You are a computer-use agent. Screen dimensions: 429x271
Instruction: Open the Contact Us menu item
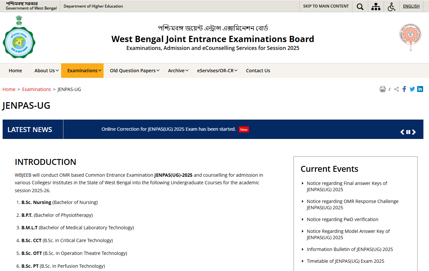click(258, 70)
